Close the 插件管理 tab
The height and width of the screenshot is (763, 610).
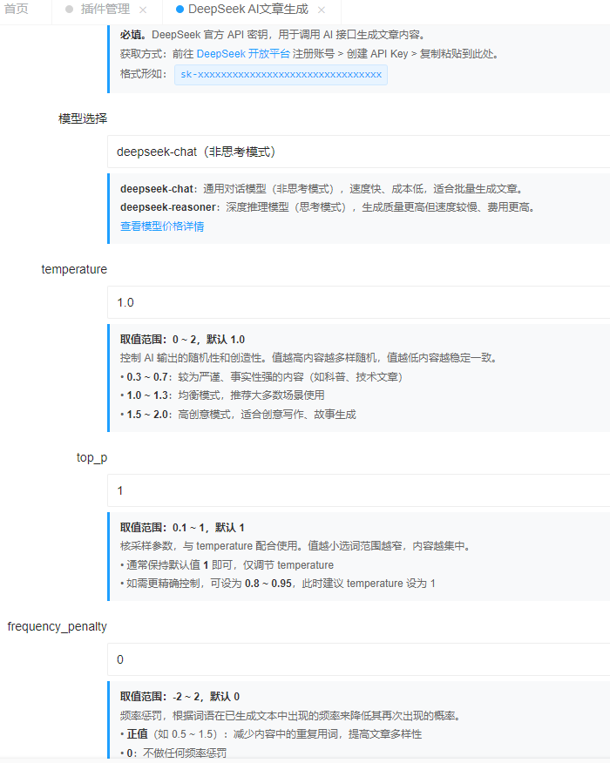coord(143,10)
